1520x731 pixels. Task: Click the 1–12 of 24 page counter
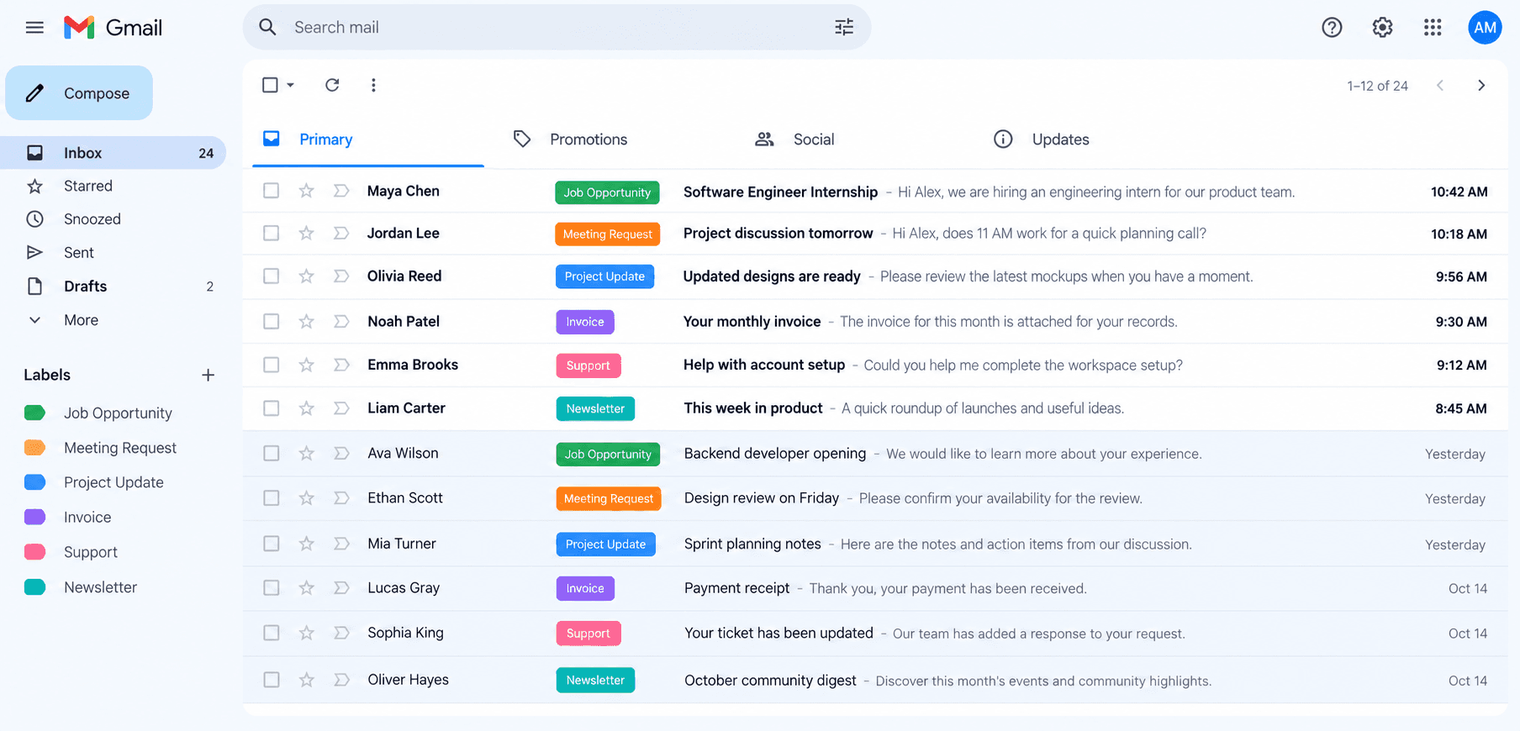point(1377,86)
